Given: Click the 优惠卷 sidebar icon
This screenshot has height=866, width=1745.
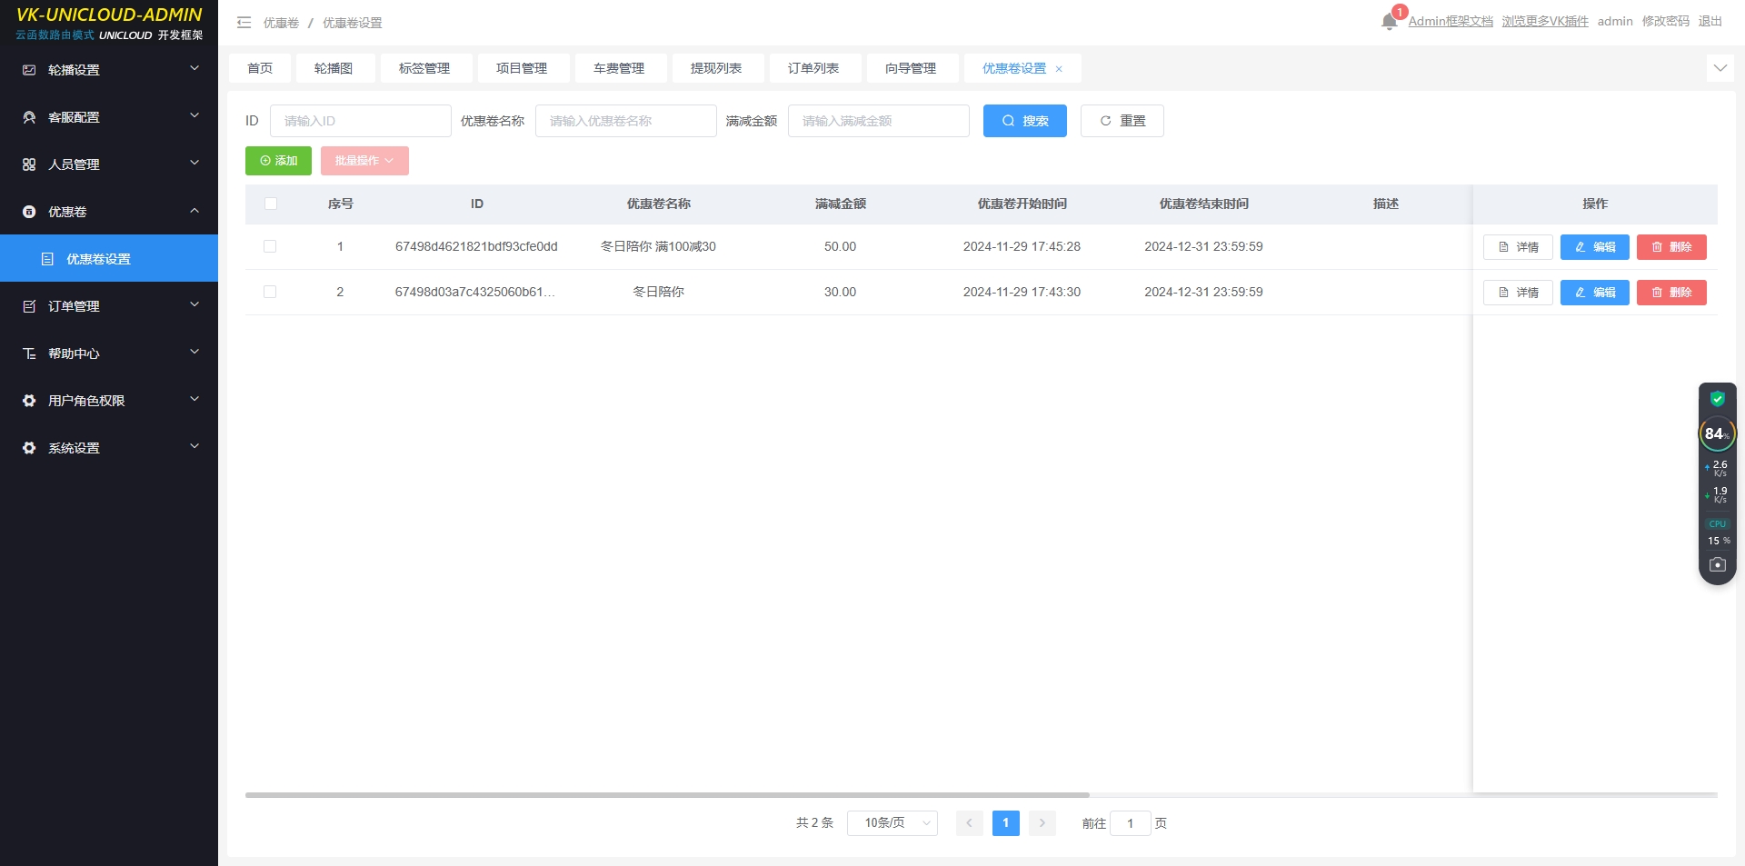Looking at the screenshot, I should [29, 212].
